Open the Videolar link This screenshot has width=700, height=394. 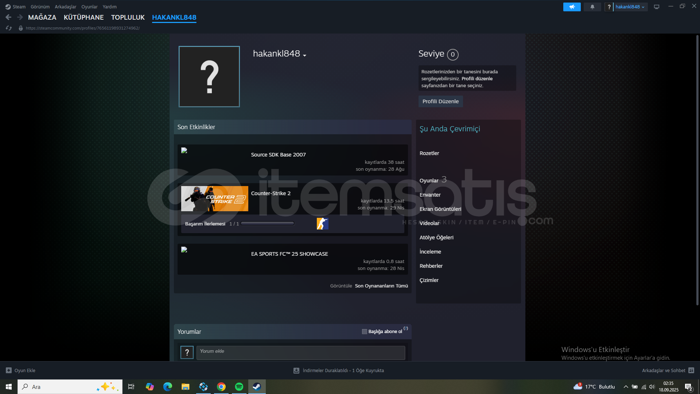coord(429,223)
